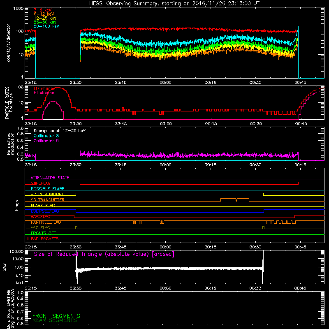This screenshot has width=329, height=329.
Task: Click the '1000' tick value on count-rate axis
Action: 19,9
